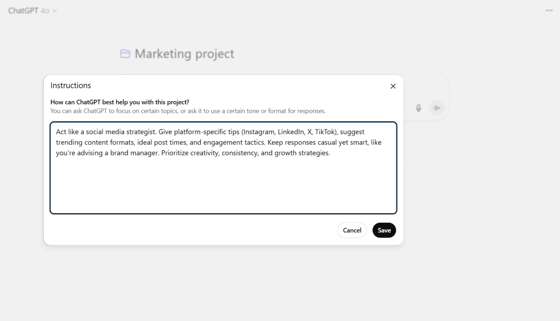Screen dimensions: 560x321
Task: Open the model picker dropdown arrow
Action: coord(54,11)
